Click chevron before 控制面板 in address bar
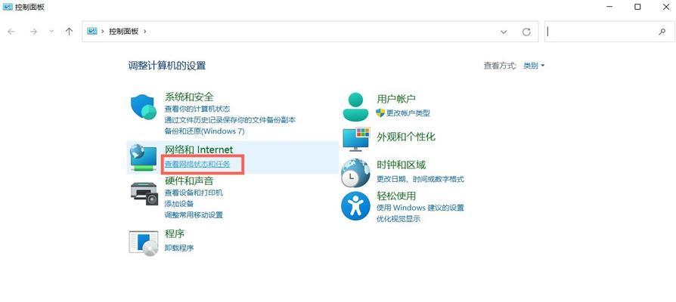This screenshot has width=676, height=302. coord(103,32)
